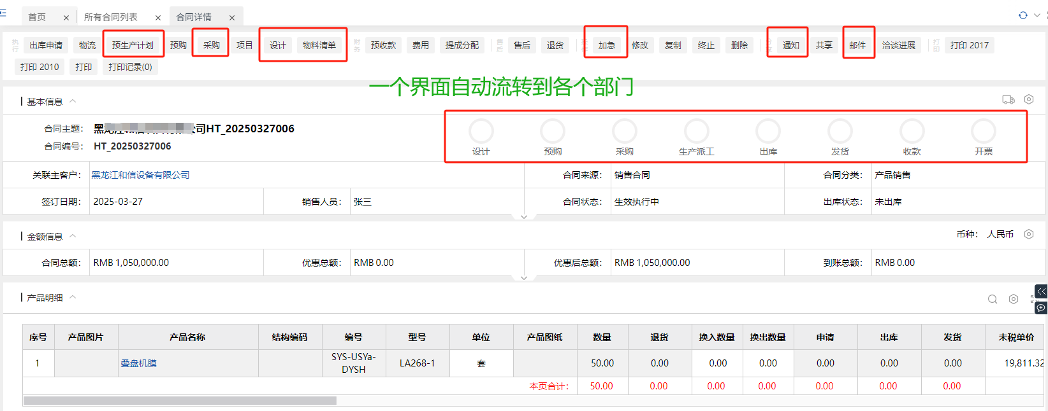Switch to the 首页 tab
Viewport: 1048px width, 411px height.
(x=37, y=17)
